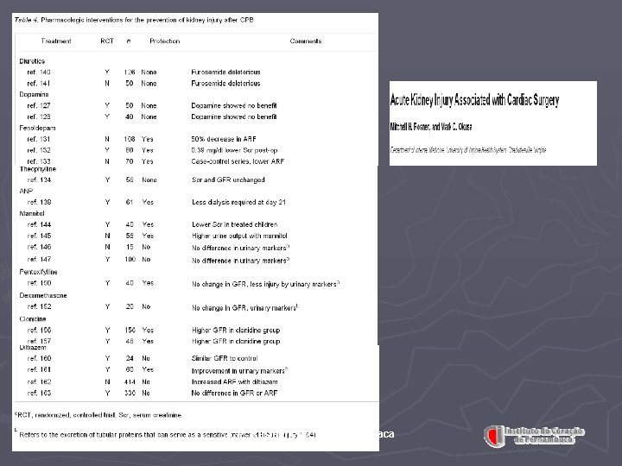622x466 pixels.
Task: Click '50% decrease in ARF' comment
Action: [224, 139]
